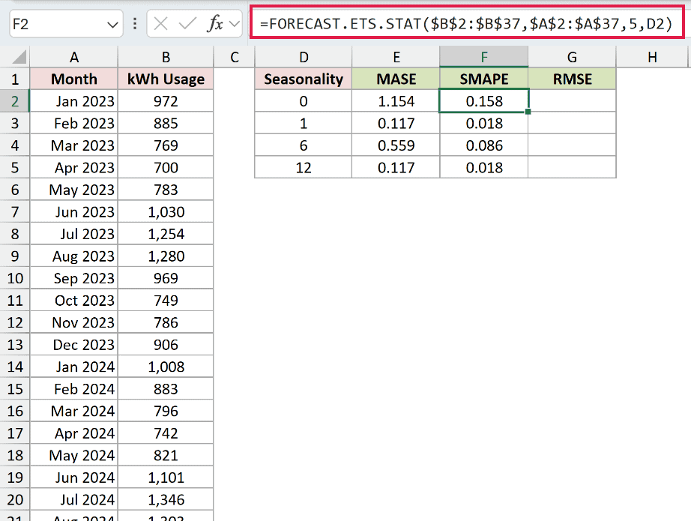Click the MASE header cell
The width and height of the screenshot is (691, 521).
tap(396, 79)
